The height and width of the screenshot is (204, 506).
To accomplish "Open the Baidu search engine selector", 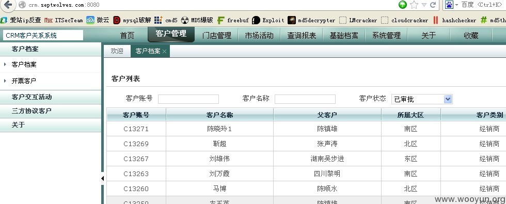I will click(451, 5).
